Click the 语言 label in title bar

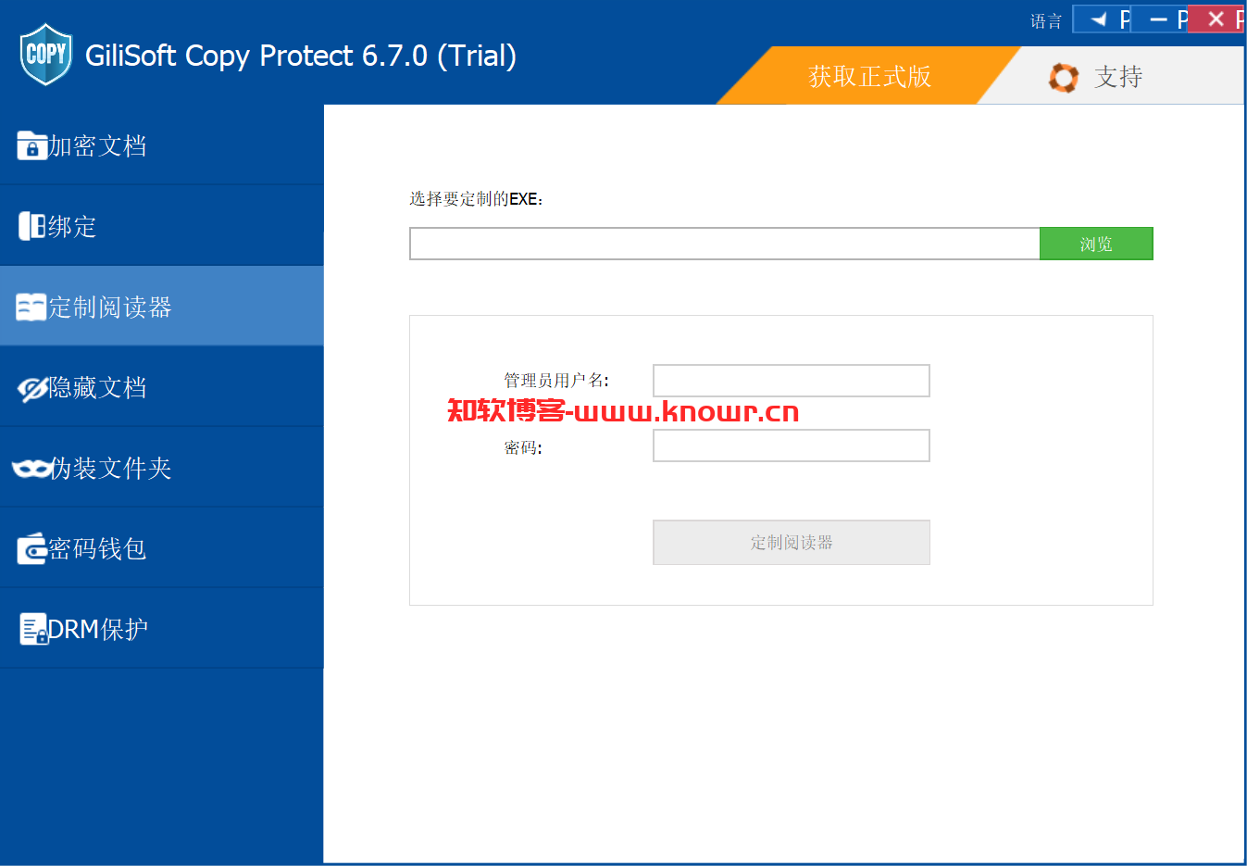coord(1046,20)
